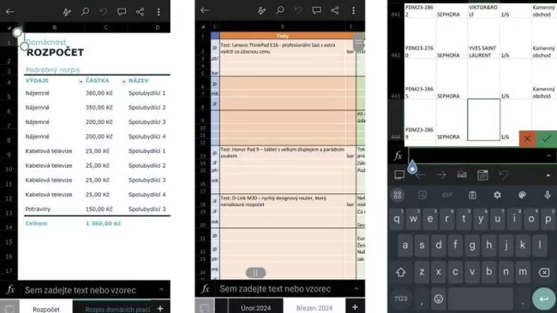Open keyboard settings gear icon
The image size is (557, 313).
(497, 195)
